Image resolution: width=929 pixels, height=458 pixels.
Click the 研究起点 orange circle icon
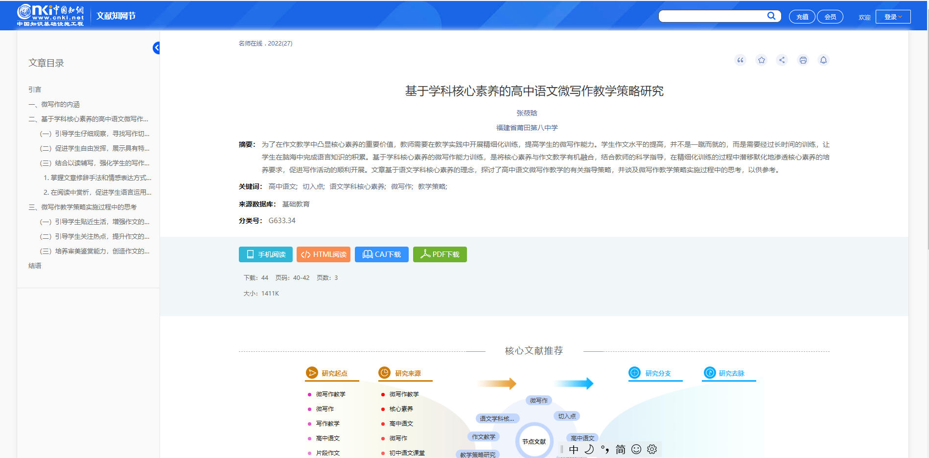click(312, 373)
